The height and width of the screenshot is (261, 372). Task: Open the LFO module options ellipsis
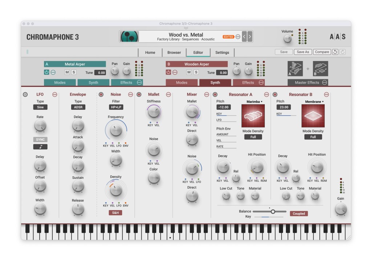[x=55, y=95]
